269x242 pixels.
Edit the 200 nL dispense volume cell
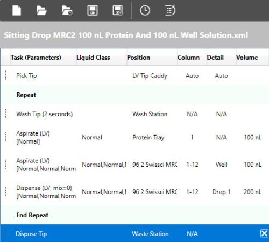click(252, 192)
